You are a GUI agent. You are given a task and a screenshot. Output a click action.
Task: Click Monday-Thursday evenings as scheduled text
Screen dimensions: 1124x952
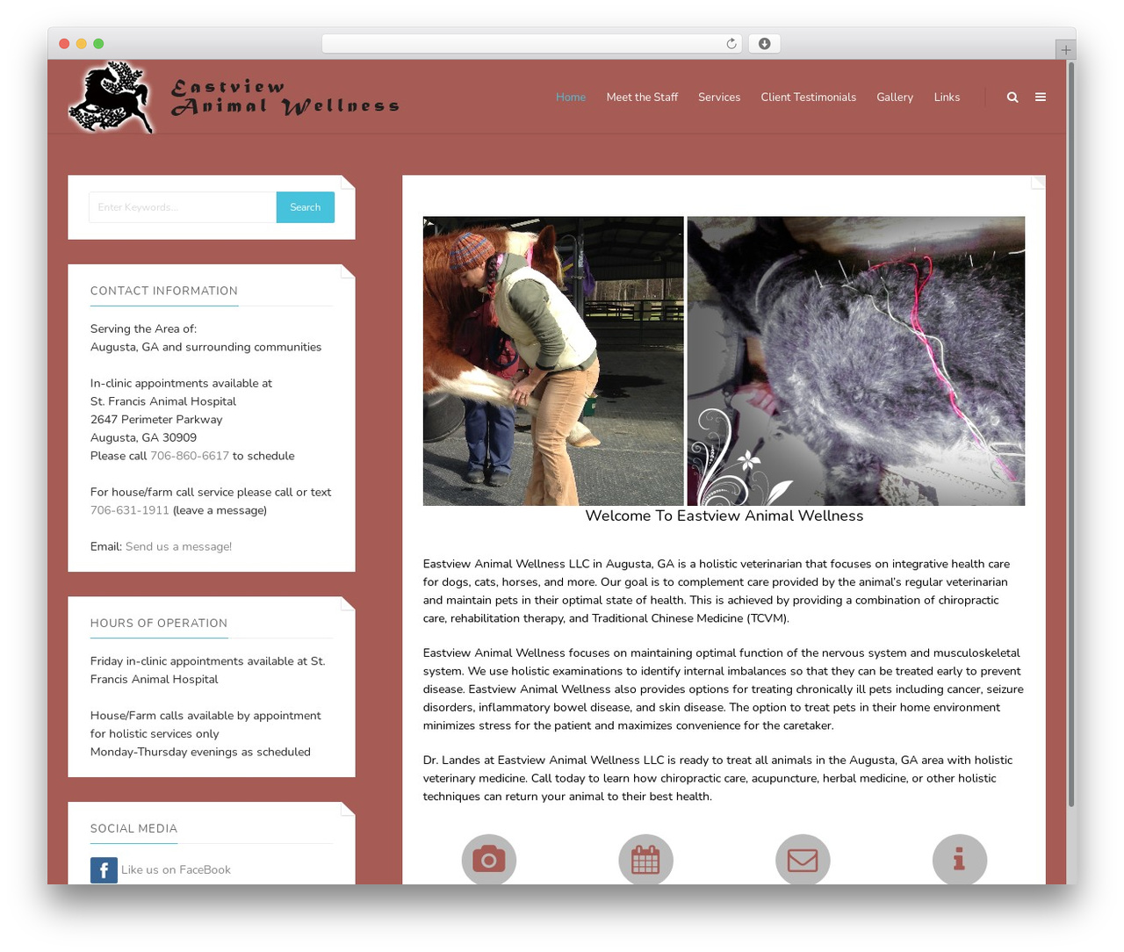(x=200, y=752)
